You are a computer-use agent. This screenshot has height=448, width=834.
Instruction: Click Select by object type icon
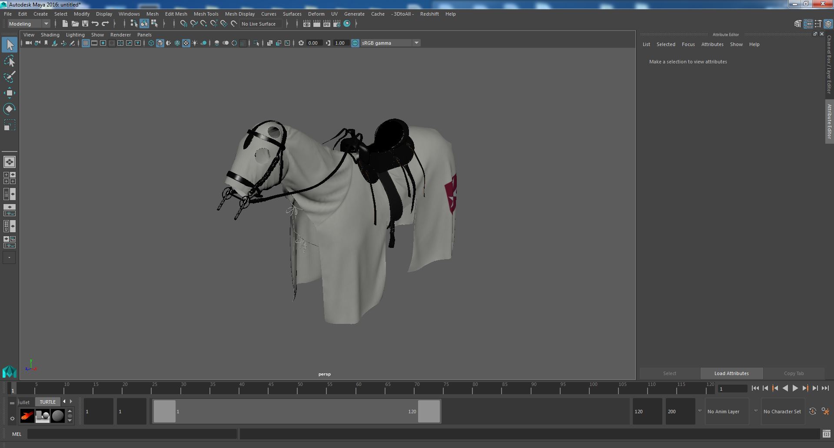coord(144,24)
